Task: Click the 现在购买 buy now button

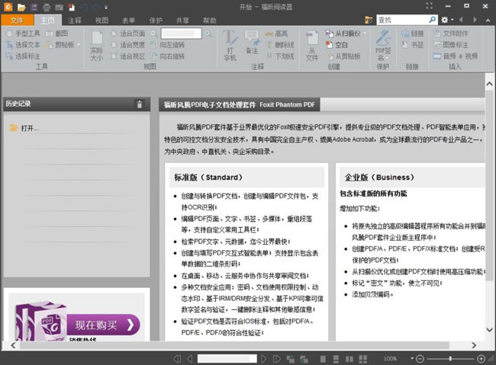Action: point(103,325)
